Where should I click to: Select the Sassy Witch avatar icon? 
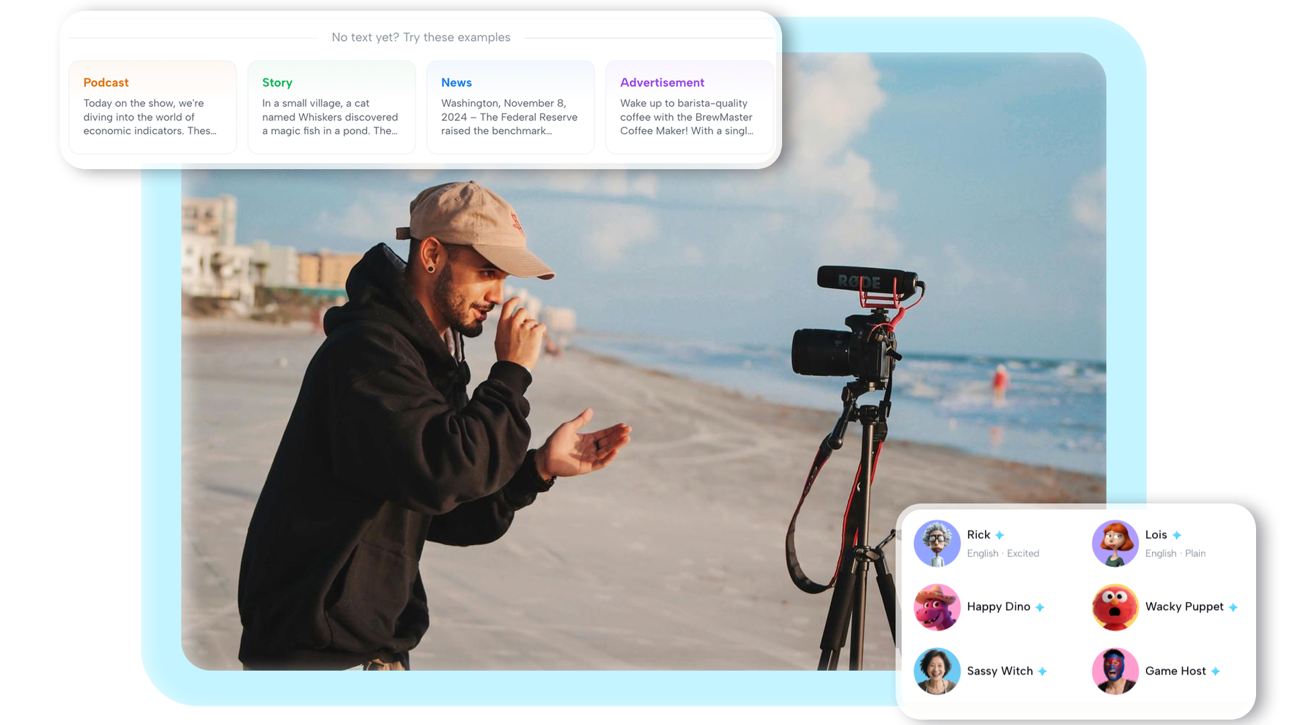click(937, 671)
